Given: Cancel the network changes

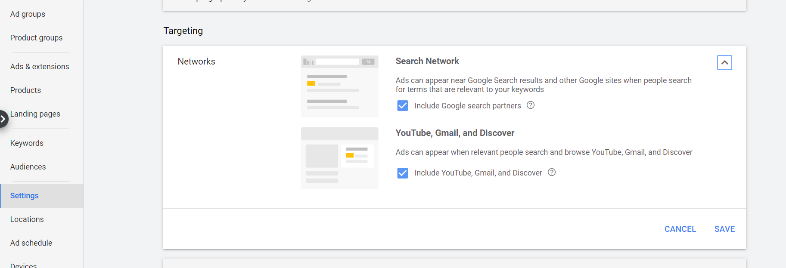Looking at the screenshot, I should [x=680, y=229].
